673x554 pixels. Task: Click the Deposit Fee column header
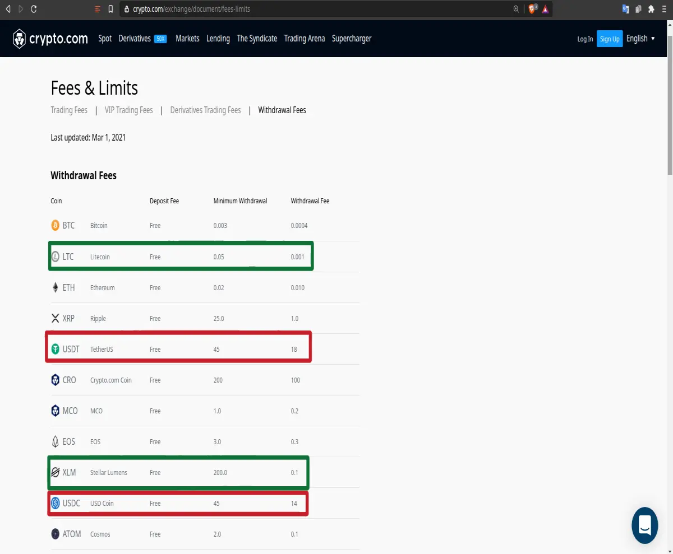[x=164, y=201]
